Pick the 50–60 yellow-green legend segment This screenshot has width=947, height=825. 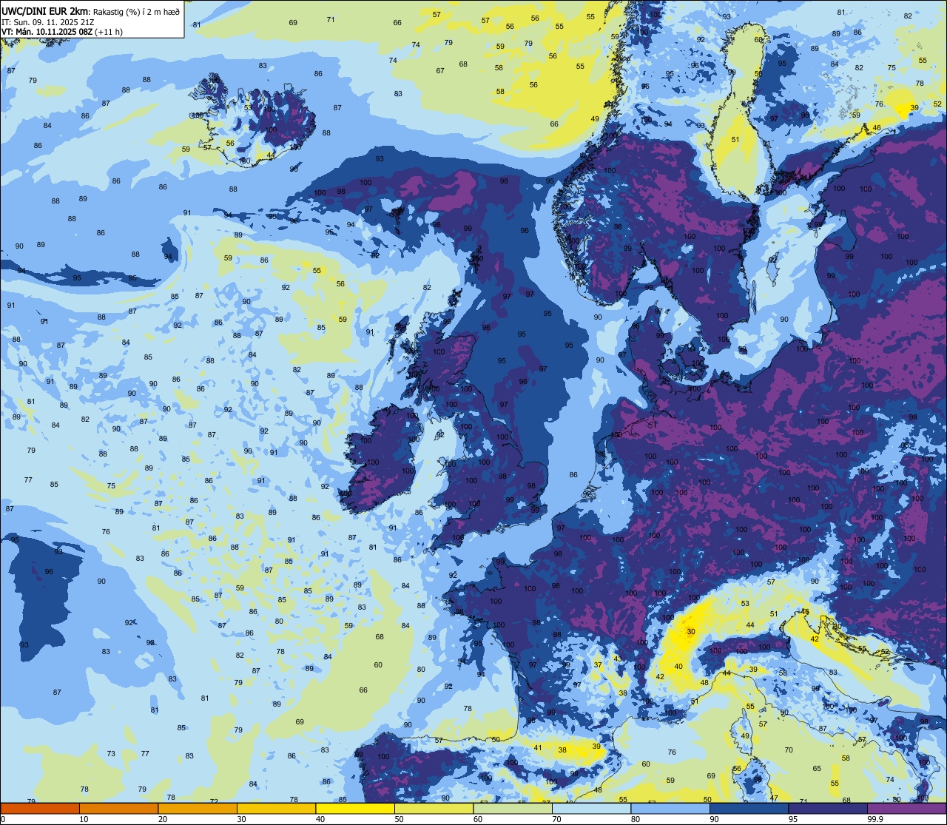pos(434,808)
